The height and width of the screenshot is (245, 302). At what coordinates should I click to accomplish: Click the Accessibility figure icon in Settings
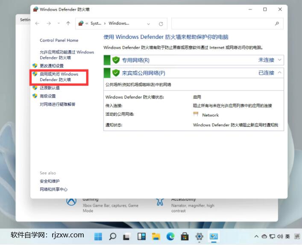tap(160, 202)
